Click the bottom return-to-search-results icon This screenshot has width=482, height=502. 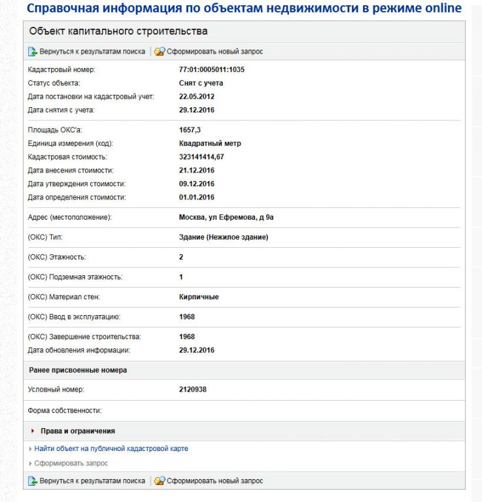pos(33,481)
